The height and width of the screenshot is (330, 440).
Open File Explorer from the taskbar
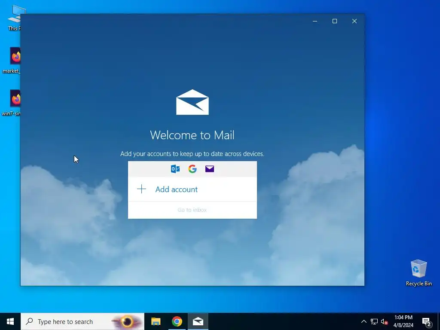click(156, 321)
